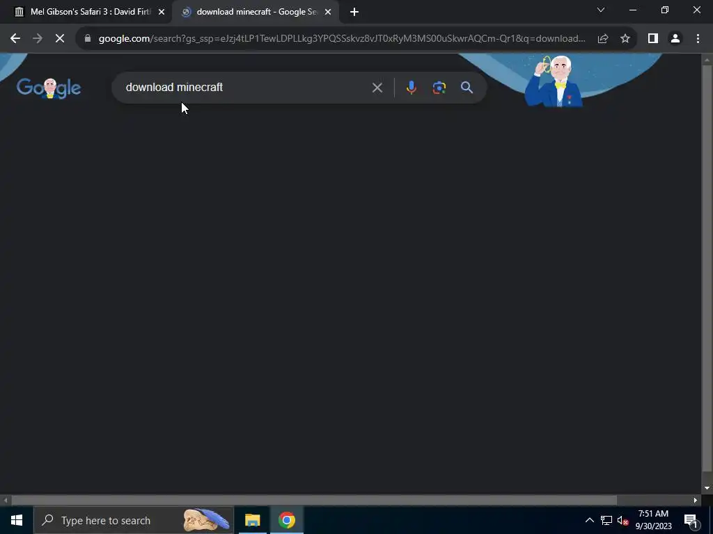Click the vertical scrollbar up arrow
This screenshot has width=713, height=534.
click(707, 60)
